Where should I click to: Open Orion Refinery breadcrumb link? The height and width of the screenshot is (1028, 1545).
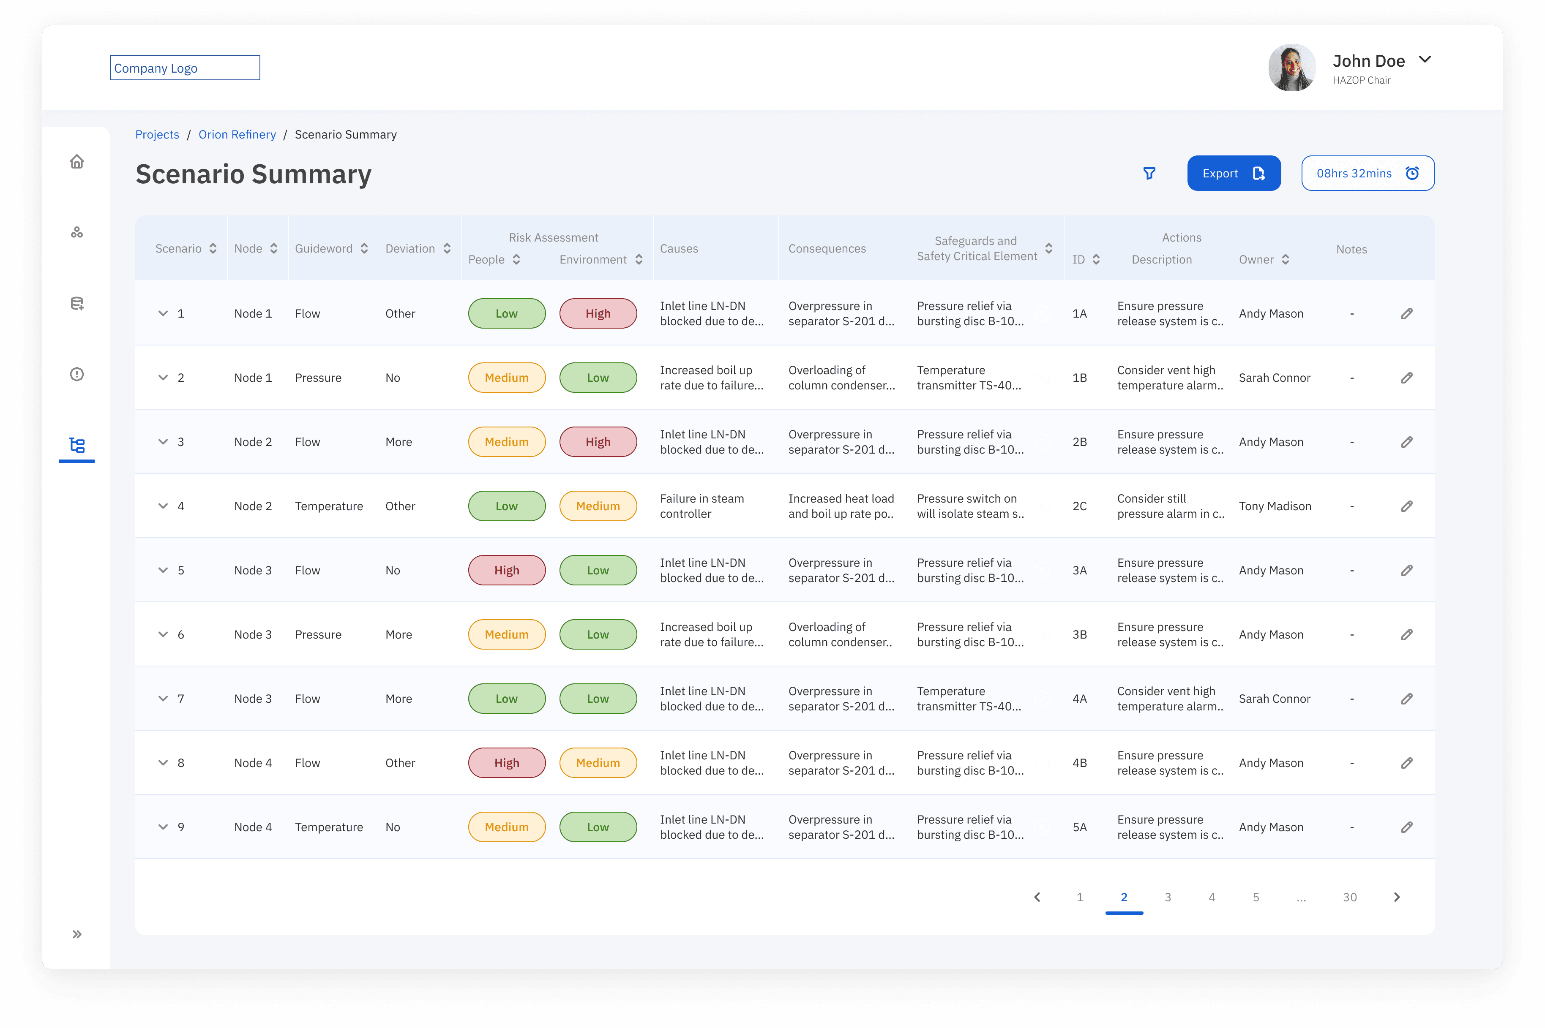pos(237,134)
